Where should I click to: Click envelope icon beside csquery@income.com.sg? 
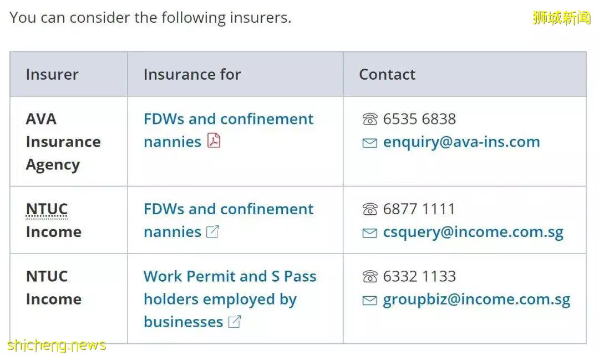[370, 233]
